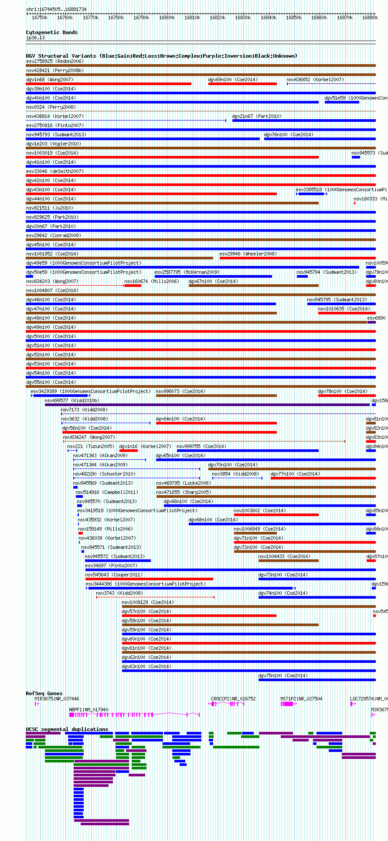Click the esv3444386 variant label
The width and height of the screenshot is (388, 841).
[x=145, y=584]
